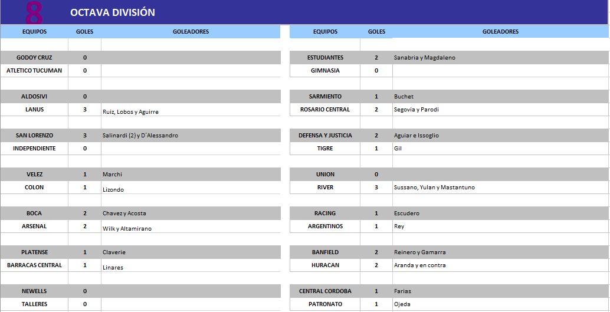Viewport: 610px width, 312px height.
Task: Click the BOCA team cell
Action: (34, 213)
